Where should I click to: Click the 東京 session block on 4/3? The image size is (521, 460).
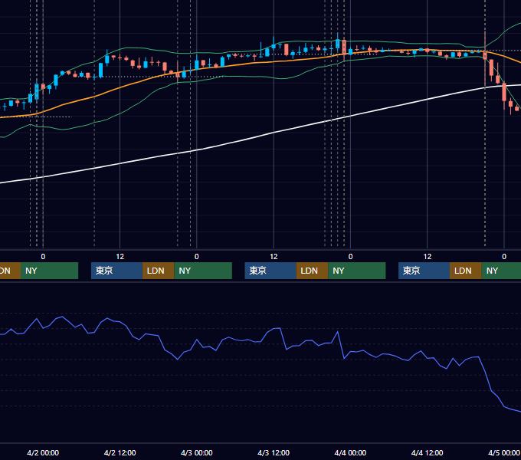coord(270,271)
